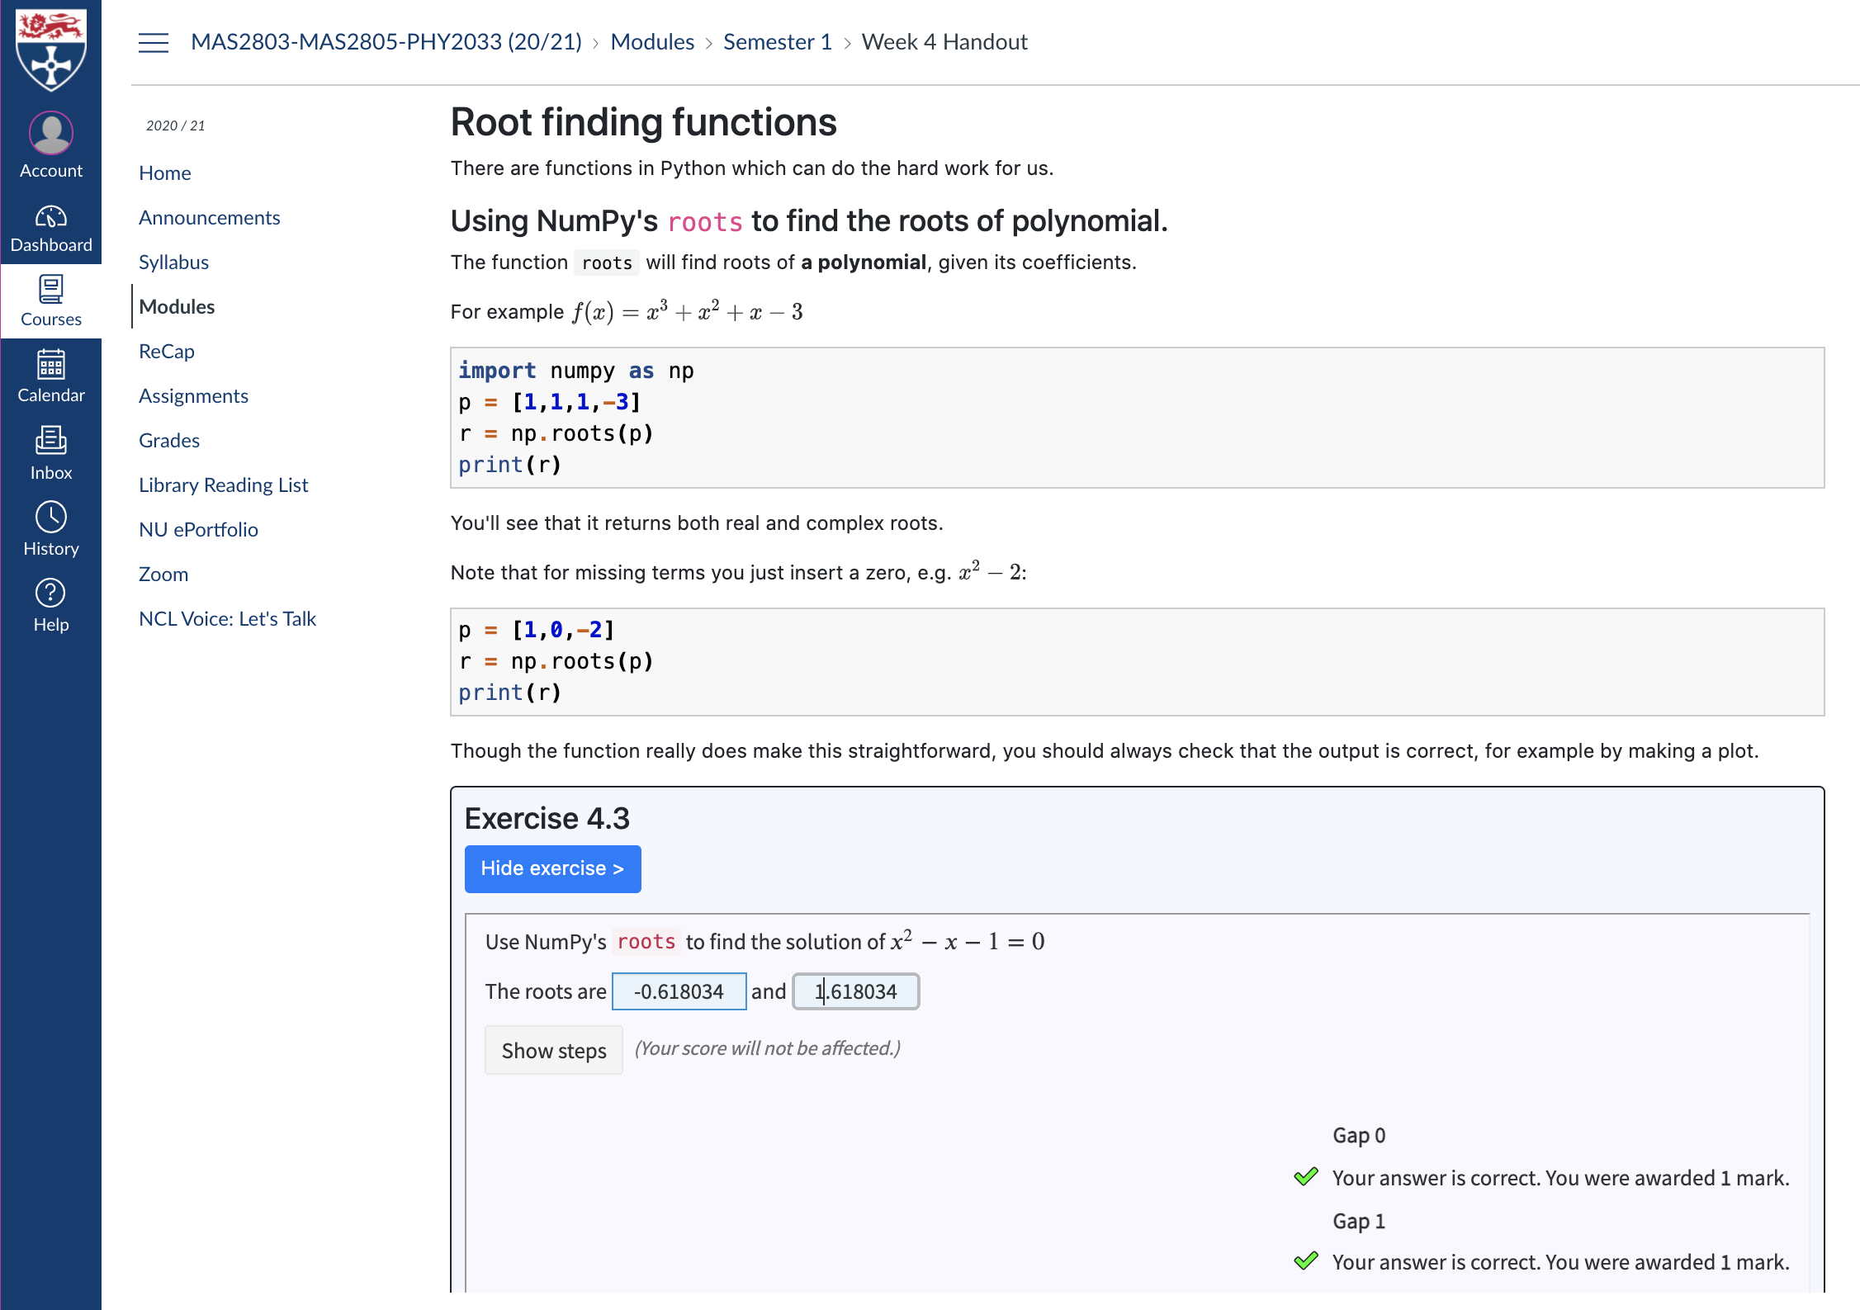Viewport: 1860px width, 1310px height.
Task: Click the second root input field
Action: [x=855, y=991]
